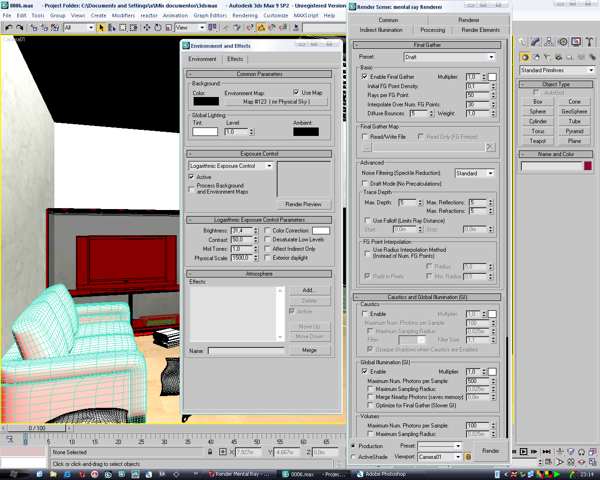
Task: Select the Systems gears category icon
Action: click(592, 57)
